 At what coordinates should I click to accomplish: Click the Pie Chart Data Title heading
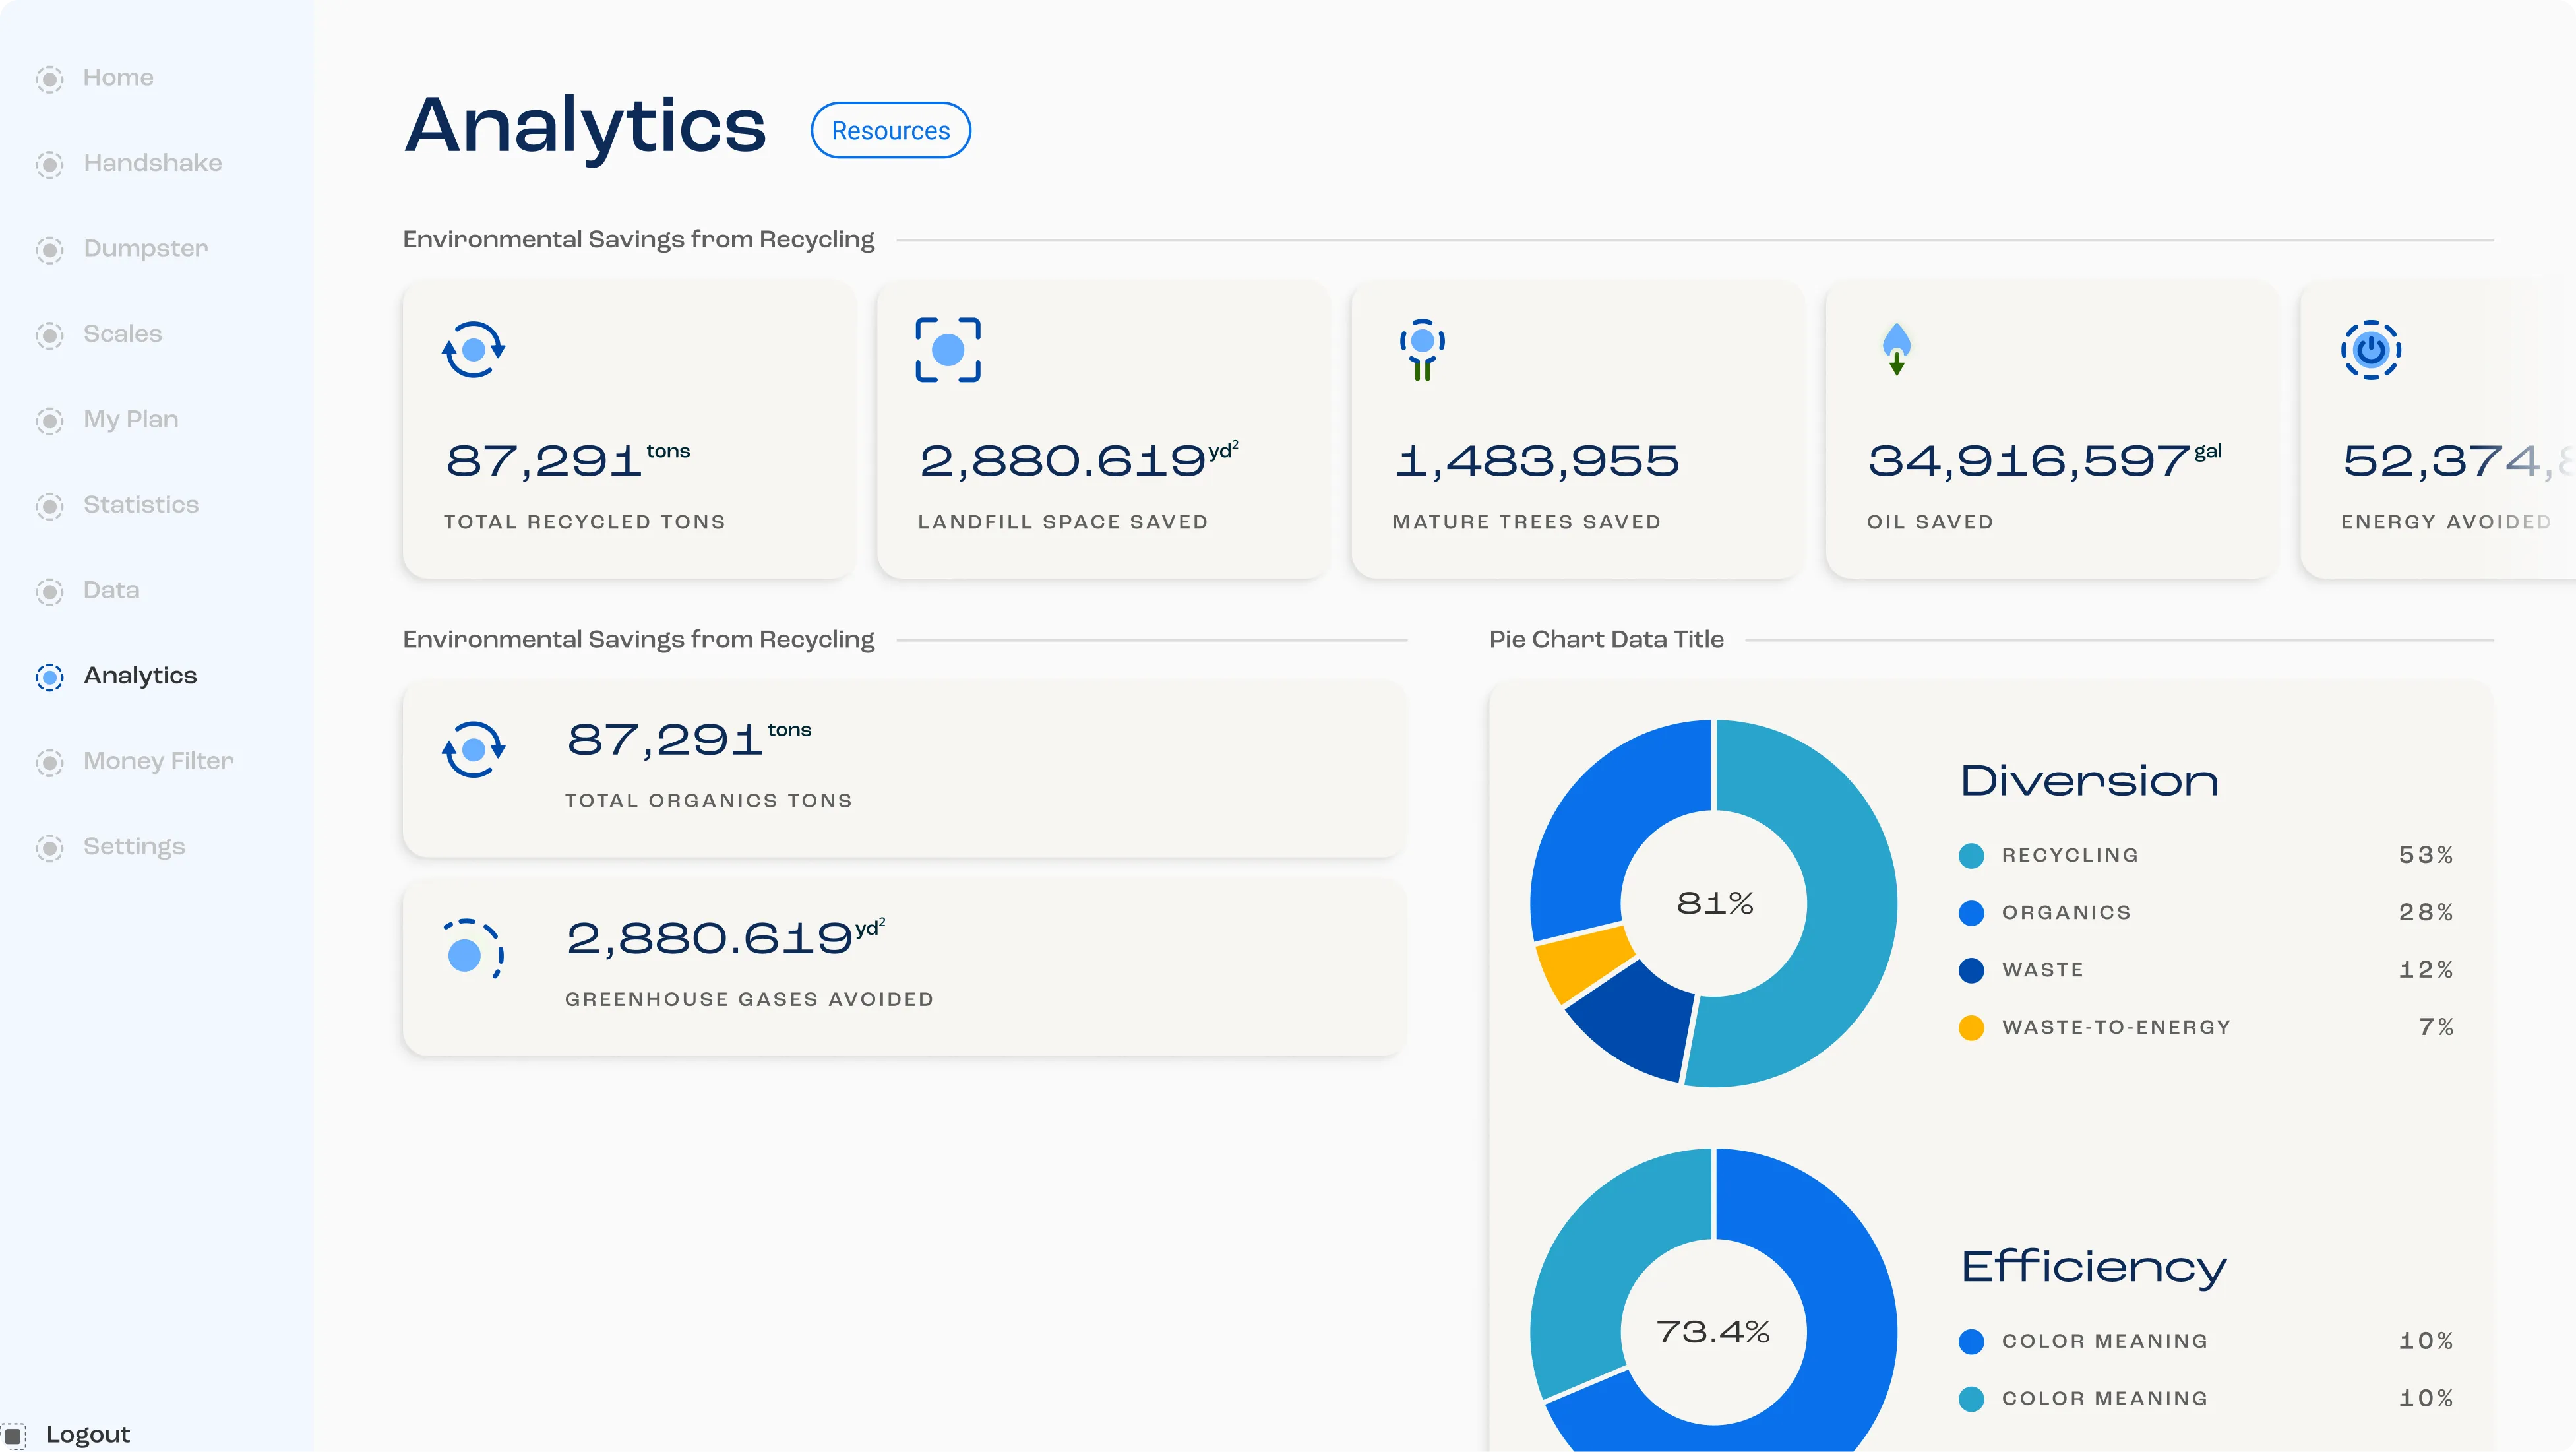[1606, 639]
